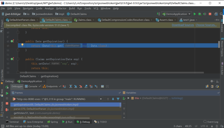Open the Build menu
The height and width of the screenshot is (128, 224).
pyautogui.click(x=72, y=8)
